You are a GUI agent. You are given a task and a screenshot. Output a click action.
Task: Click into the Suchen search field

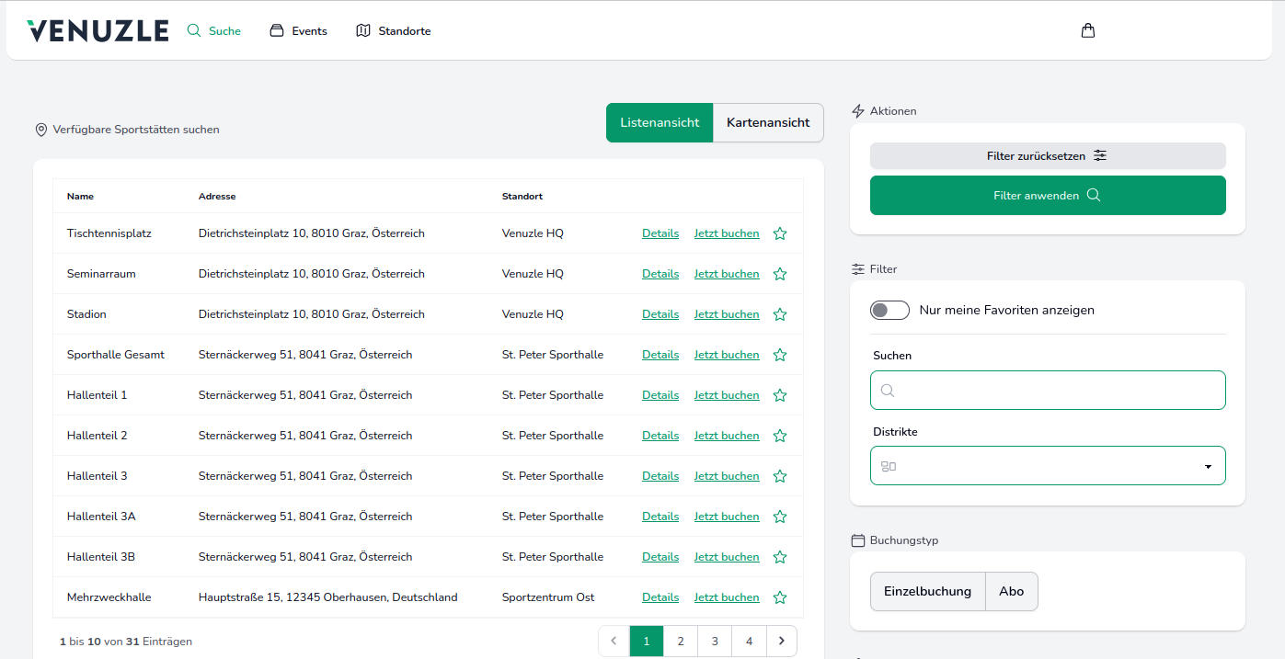click(1047, 391)
